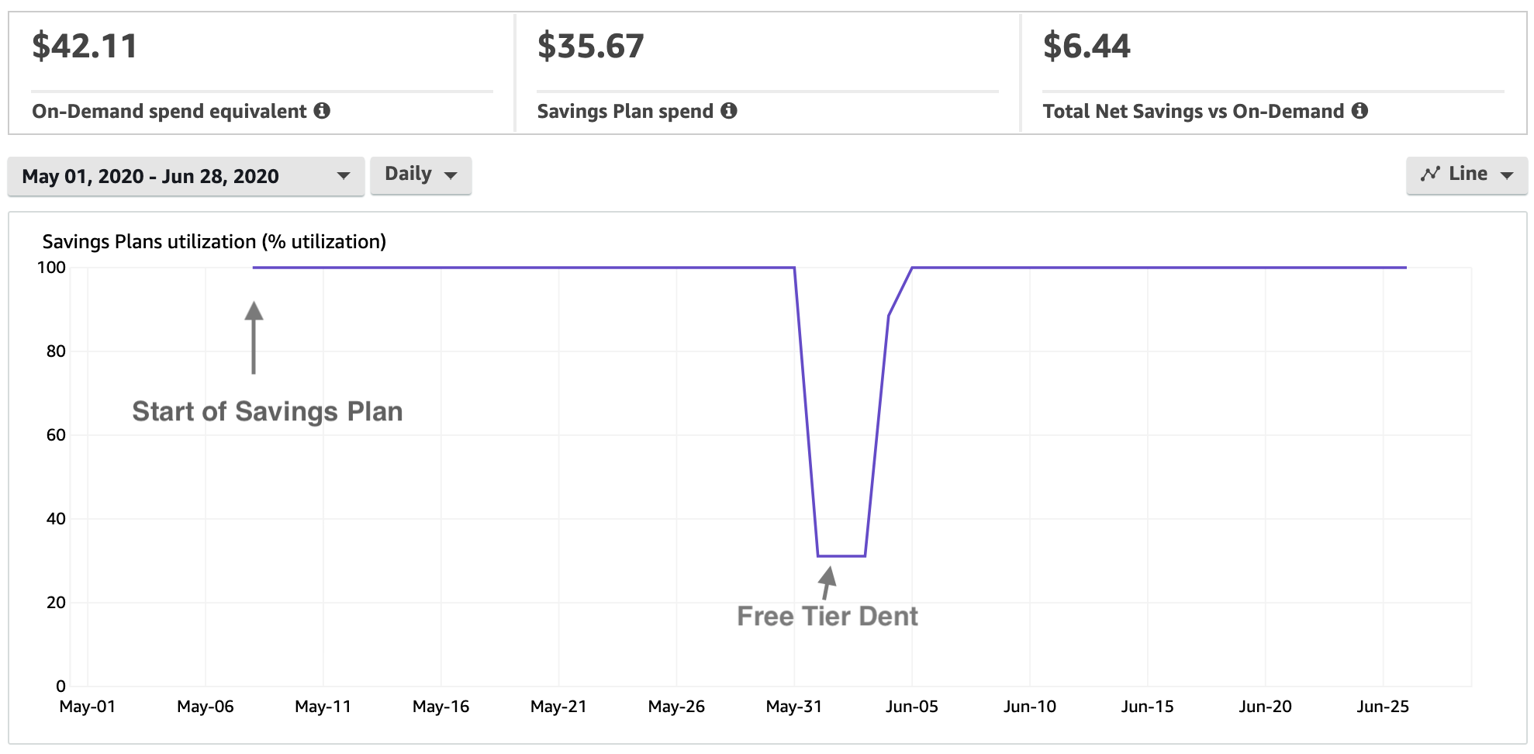Click the May-31 date on x-axis
This screenshot has height=754, width=1534.
793,707
